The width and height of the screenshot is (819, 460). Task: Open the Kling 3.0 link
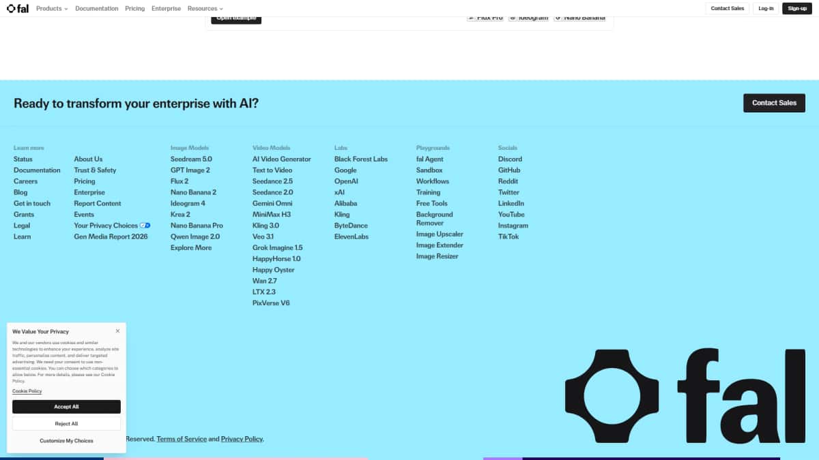coord(265,226)
